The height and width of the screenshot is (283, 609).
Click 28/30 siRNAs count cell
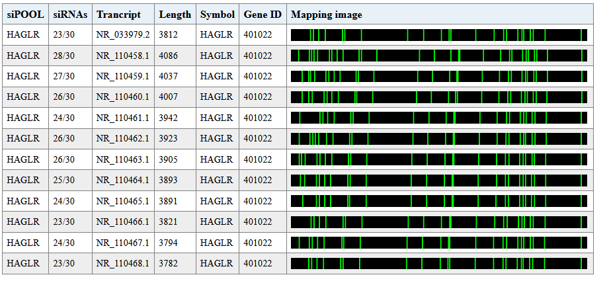[x=70, y=56]
